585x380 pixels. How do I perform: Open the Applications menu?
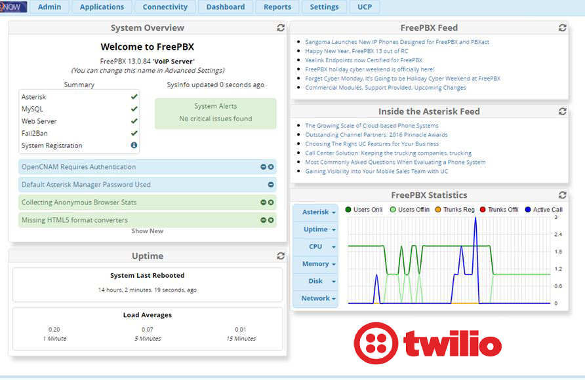tap(102, 7)
